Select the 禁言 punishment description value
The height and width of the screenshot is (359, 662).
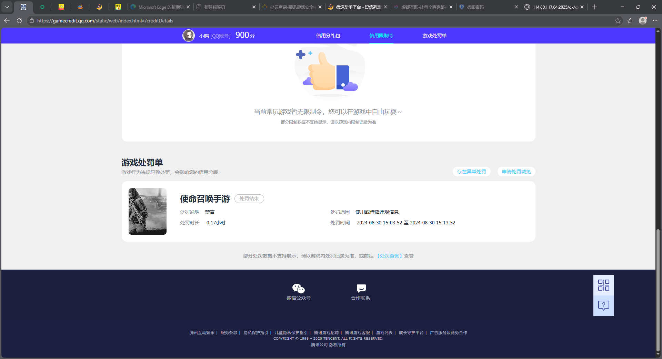[x=210, y=212]
